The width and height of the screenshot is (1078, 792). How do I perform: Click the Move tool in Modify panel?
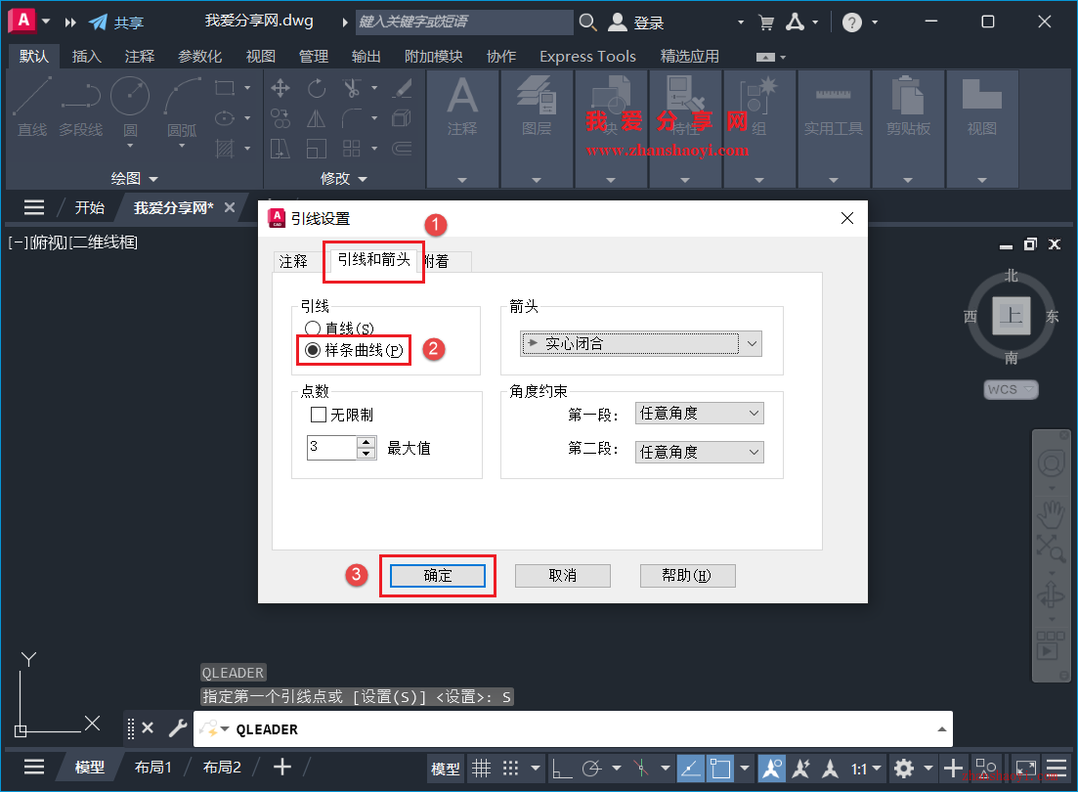[280, 88]
